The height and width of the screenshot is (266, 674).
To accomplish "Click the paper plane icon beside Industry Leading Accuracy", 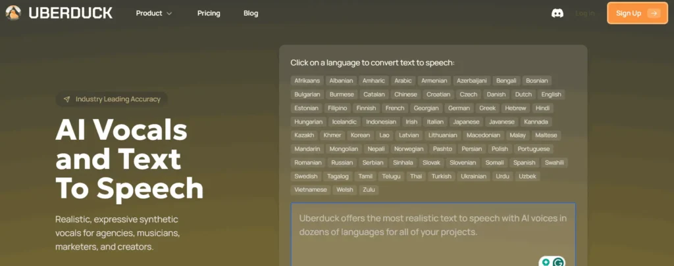I will [x=66, y=99].
